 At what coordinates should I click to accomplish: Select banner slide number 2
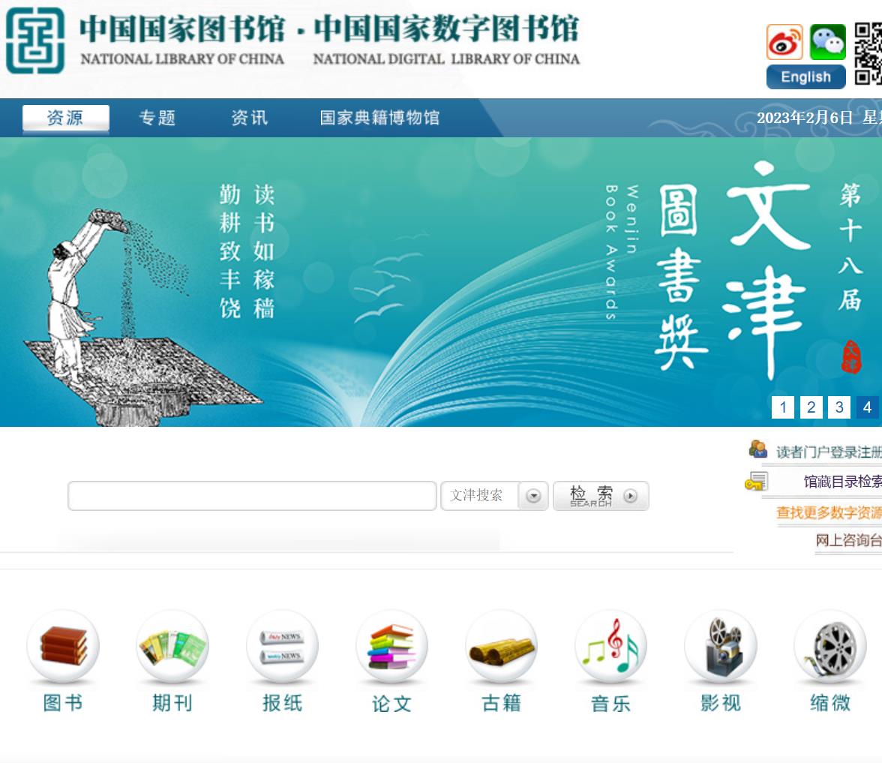(811, 407)
